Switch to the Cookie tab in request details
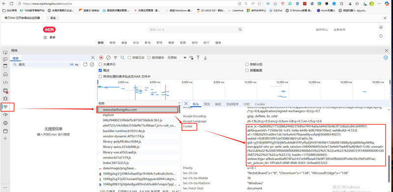 pyautogui.click(x=260, y=104)
